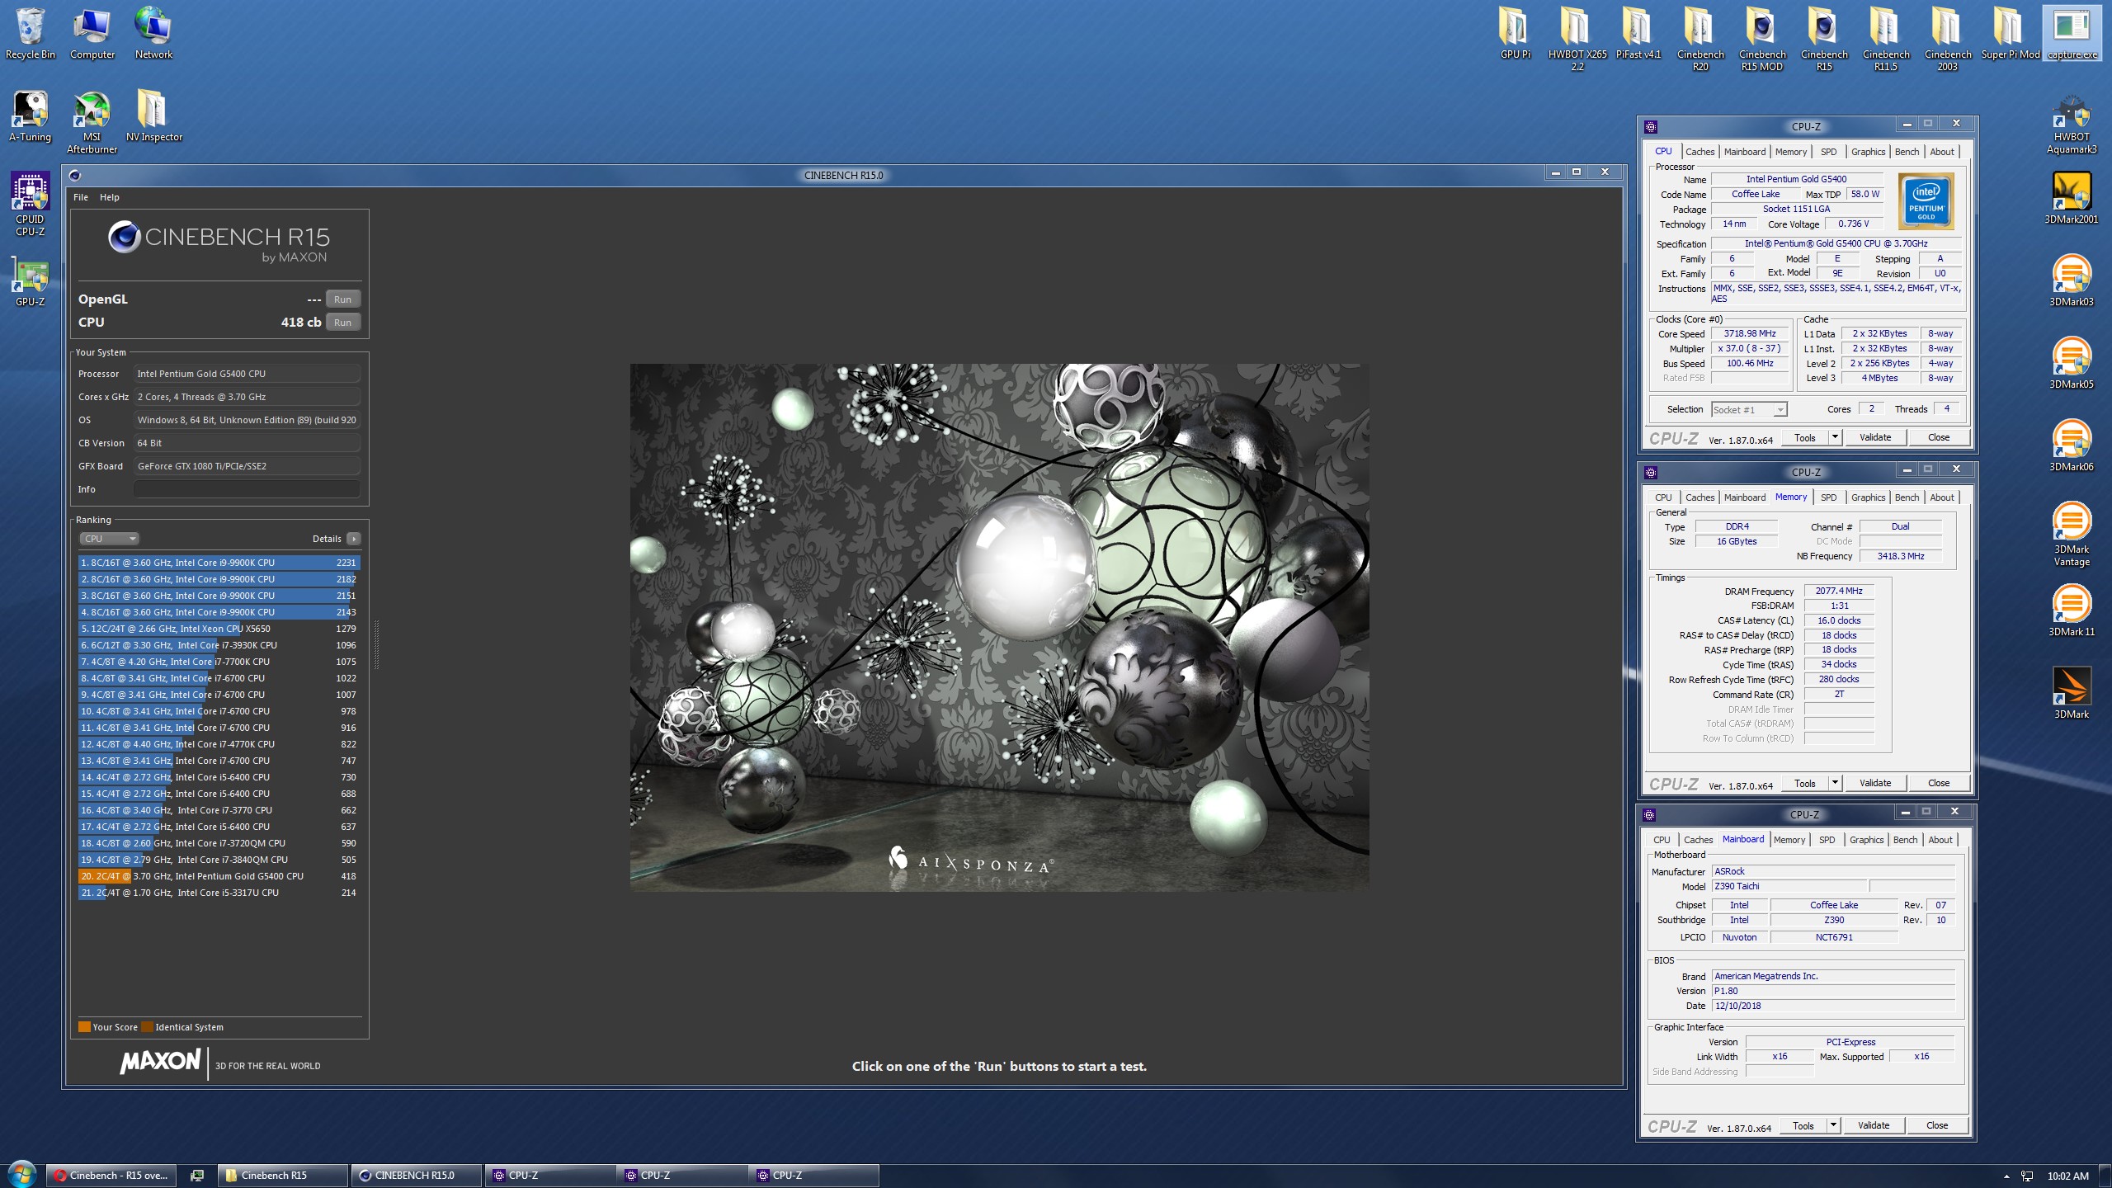Screen dimensions: 2112x1188
Task: Open the Help menu in Cinebench
Action: 110,197
